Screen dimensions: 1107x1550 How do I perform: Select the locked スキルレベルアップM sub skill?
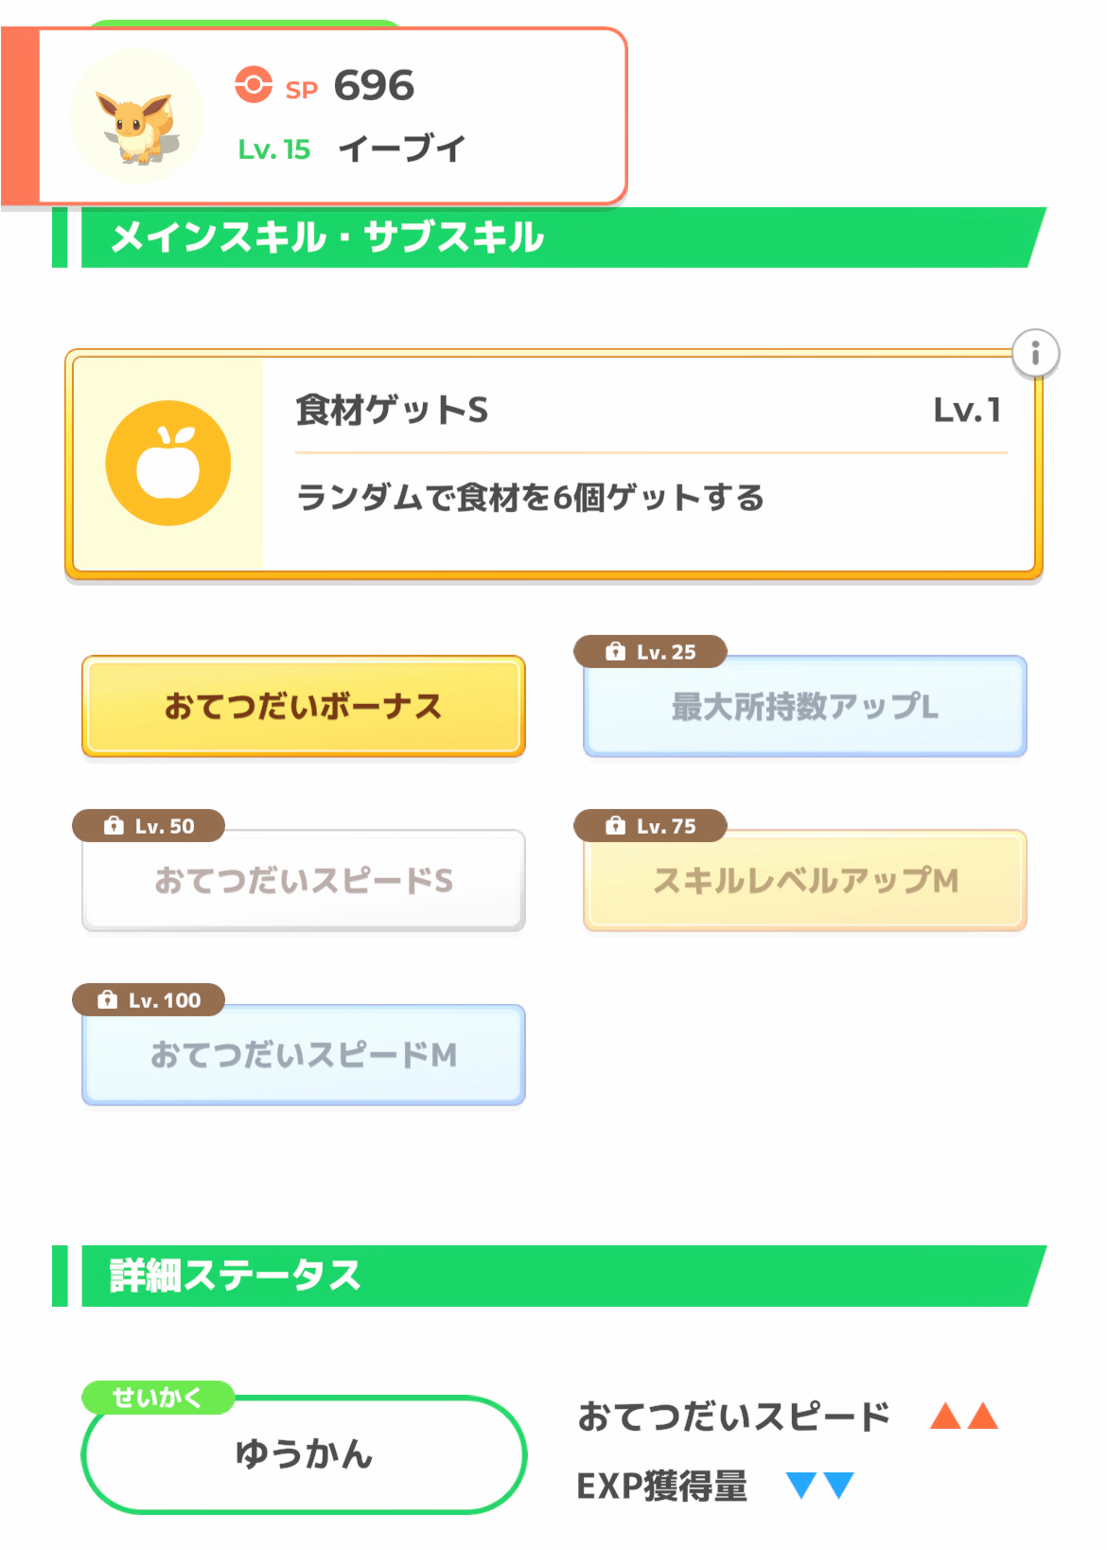(804, 880)
